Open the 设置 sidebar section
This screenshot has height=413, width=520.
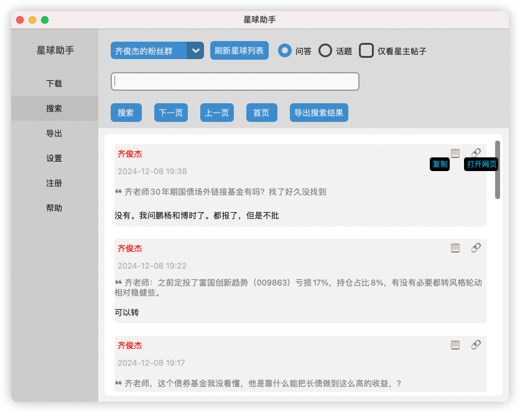54,158
